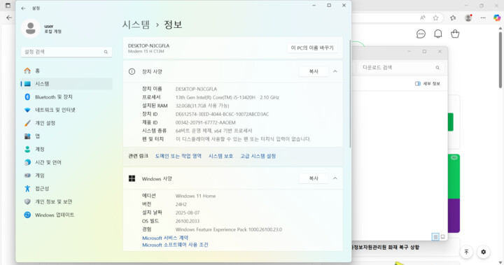The height and width of the screenshot is (265, 504).
Task: Open 네트워크 및 인터넷 settings
Action: [66, 110]
